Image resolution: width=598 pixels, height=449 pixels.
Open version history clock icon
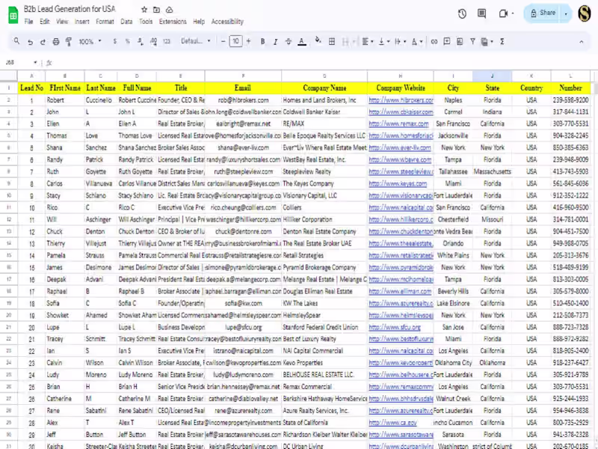462,14
